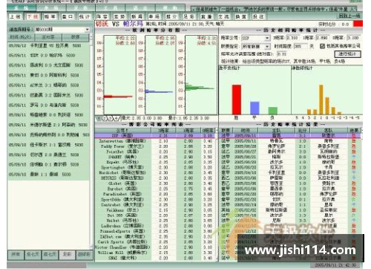Click the 进球彩 filter button
371x269 pixels.
click(x=84, y=254)
